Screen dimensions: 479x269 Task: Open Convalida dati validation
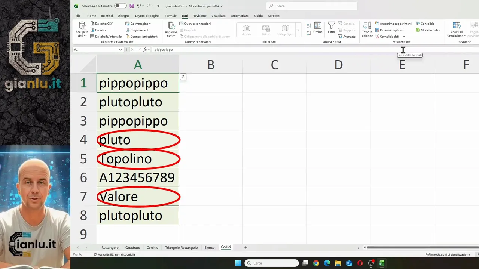pos(387,37)
